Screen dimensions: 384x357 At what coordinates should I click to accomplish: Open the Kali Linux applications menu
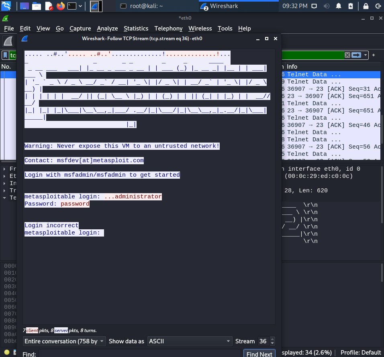[x=6, y=6]
